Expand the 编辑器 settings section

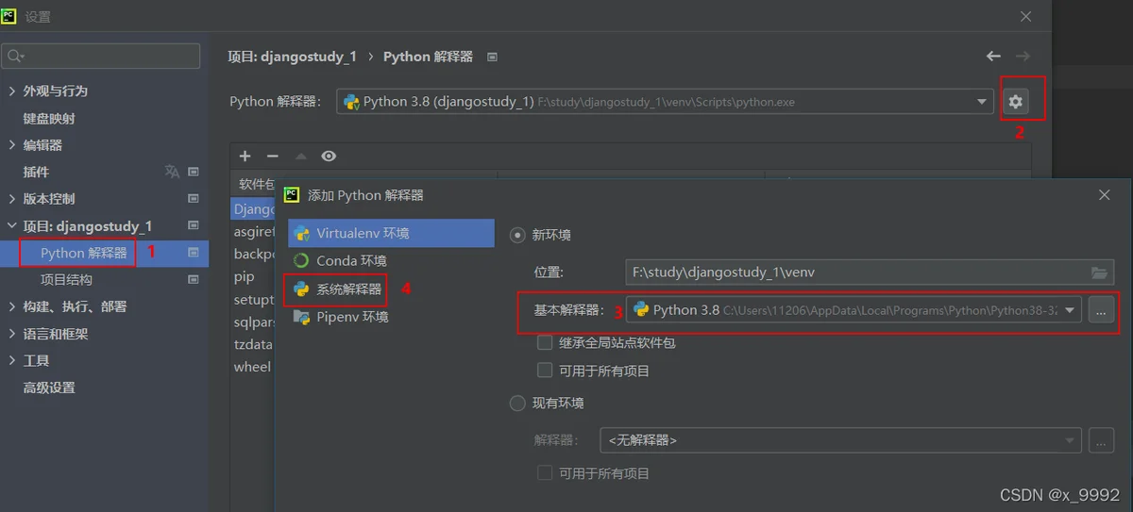[12, 145]
